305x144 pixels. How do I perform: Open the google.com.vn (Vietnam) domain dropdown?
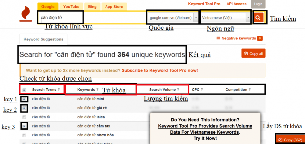173,18
